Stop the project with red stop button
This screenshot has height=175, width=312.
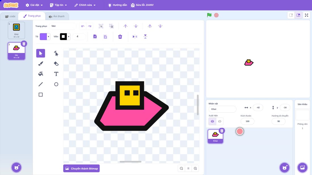216,15
